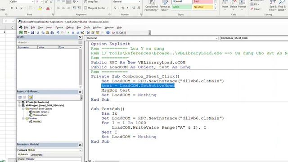Select Module2 in Project tree
Screen dimensions: 288x162
click(x=37, y=122)
